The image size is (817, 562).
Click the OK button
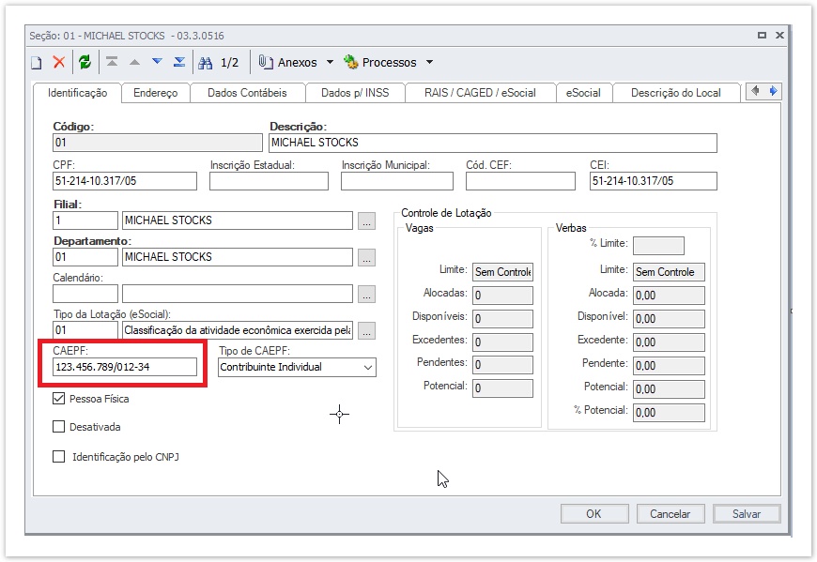click(594, 513)
